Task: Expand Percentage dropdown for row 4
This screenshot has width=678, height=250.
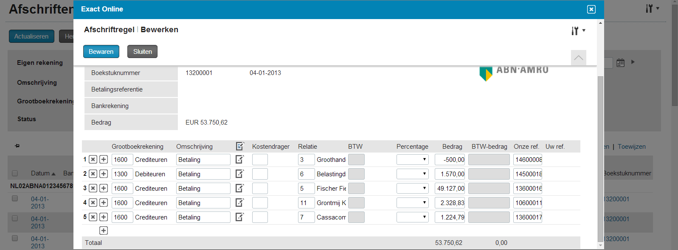Action: tap(412, 203)
